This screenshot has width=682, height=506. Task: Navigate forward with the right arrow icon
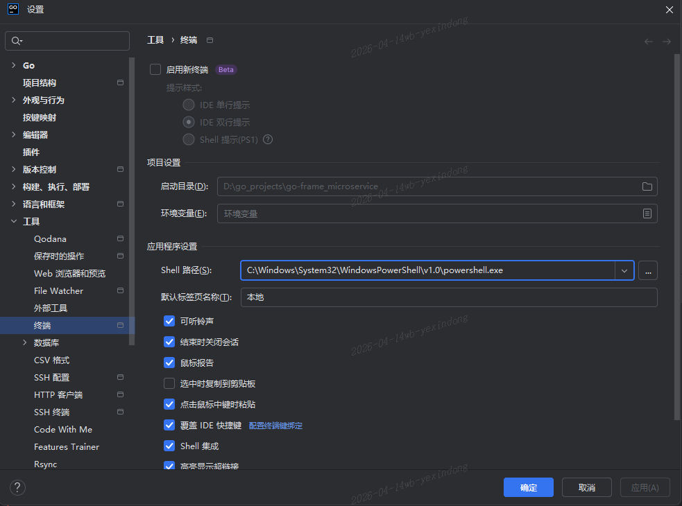[666, 42]
